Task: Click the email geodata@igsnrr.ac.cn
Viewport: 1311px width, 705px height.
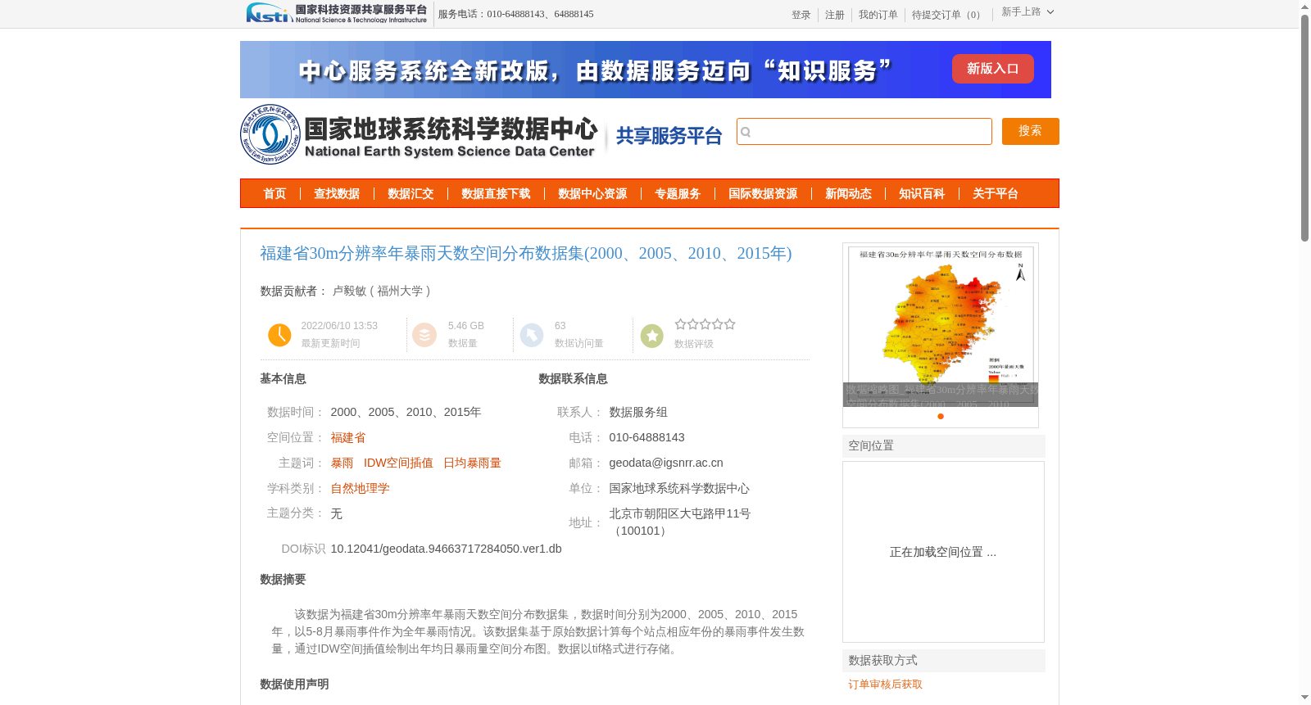Action: (x=666, y=463)
